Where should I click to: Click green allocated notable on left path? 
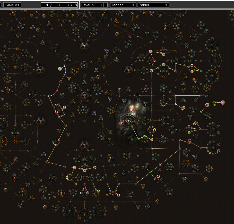point(53,142)
